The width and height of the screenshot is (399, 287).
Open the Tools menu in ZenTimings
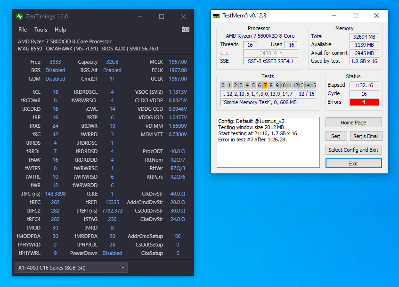click(x=41, y=30)
